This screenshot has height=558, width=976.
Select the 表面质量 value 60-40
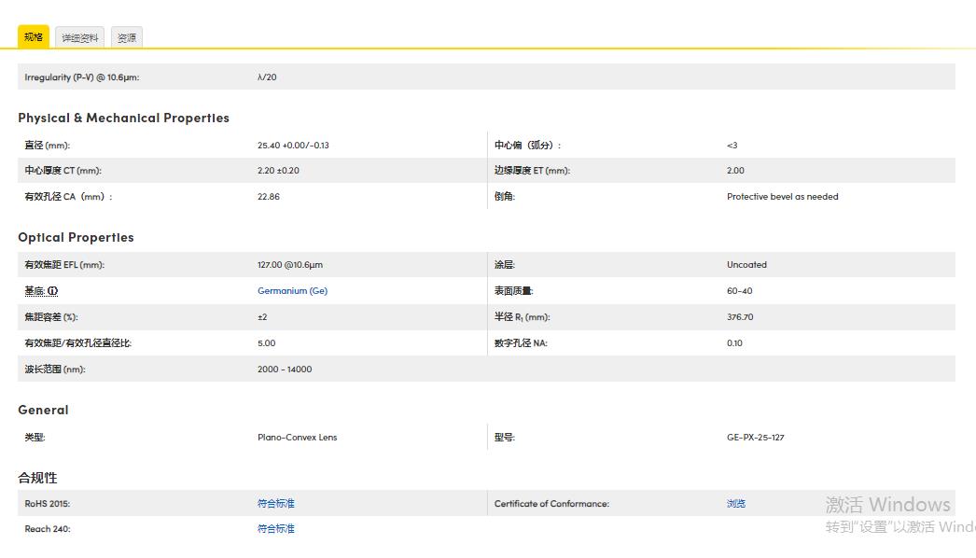coord(736,290)
